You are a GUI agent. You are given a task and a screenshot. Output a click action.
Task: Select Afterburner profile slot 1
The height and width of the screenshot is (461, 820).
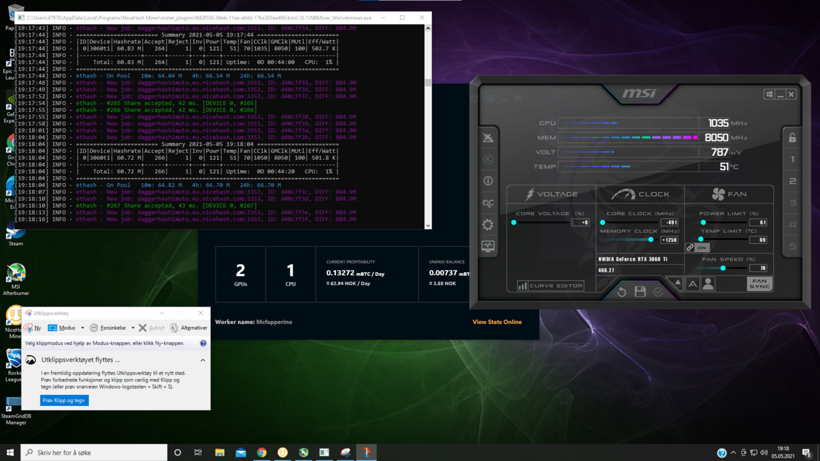(x=792, y=159)
